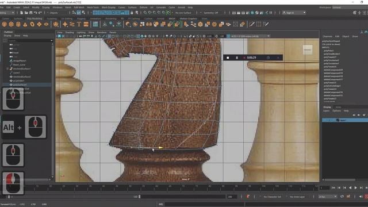Viewport: 368px width, 207px height.
Task: Open the Edit Mesh menu
Action: pyautogui.click(x=79, y=7)
